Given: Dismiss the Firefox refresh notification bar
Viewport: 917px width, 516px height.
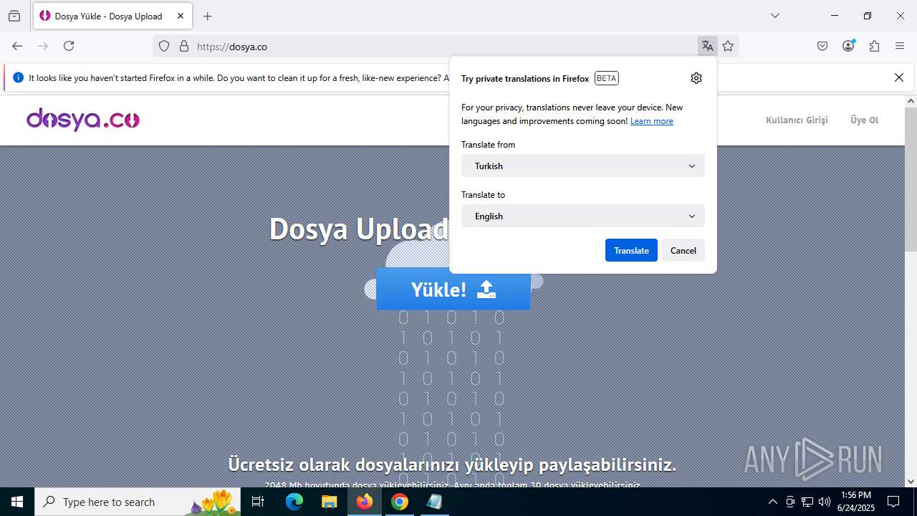Looking at the screenshot, I should [x=899, y=77].
